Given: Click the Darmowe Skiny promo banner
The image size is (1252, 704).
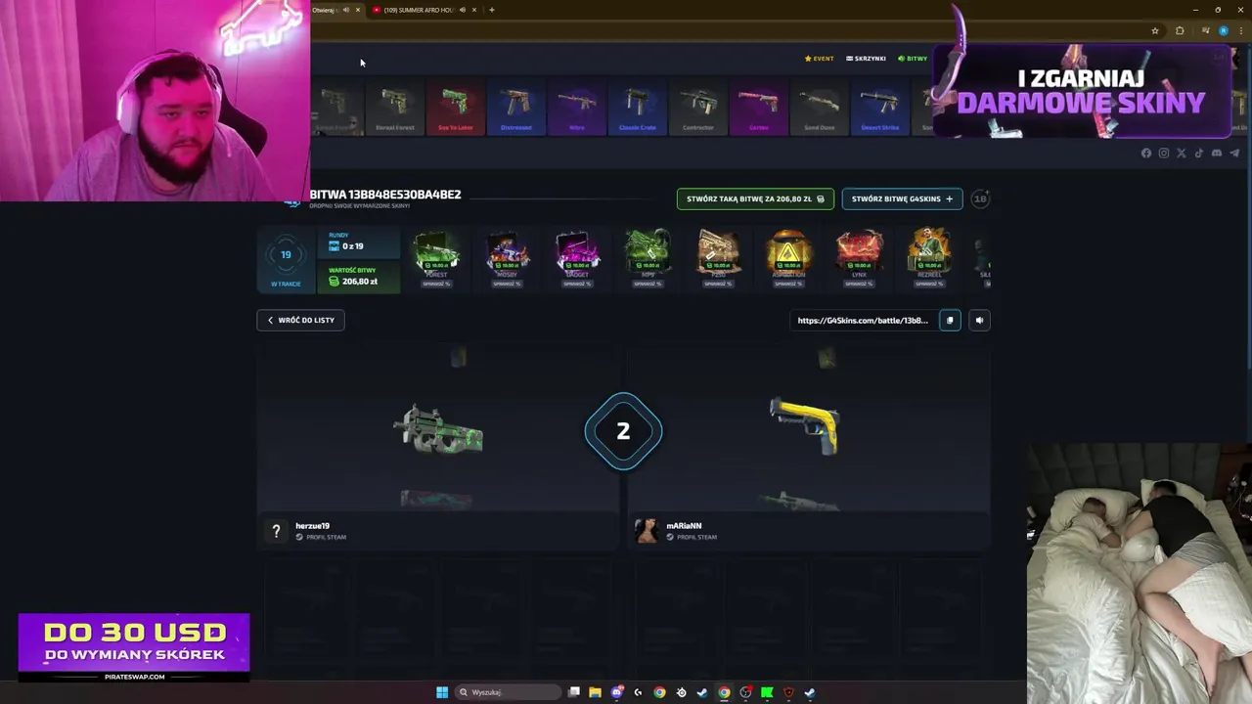Looking at the screenshot, I should (1082, 92).
